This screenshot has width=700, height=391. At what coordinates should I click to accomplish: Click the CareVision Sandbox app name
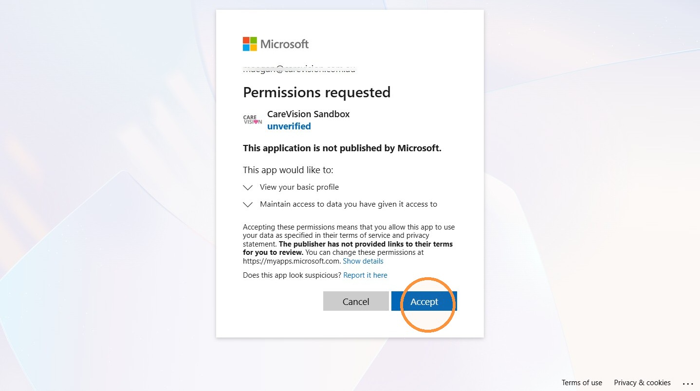tap(309, 114)
